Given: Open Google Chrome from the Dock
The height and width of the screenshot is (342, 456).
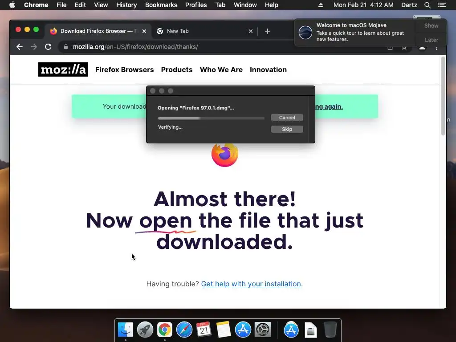Looking at the screenshot, I should pyautogui.click(x=165, y=330).
